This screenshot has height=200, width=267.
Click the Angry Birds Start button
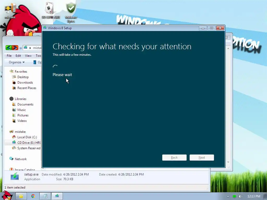coord(7,196)
